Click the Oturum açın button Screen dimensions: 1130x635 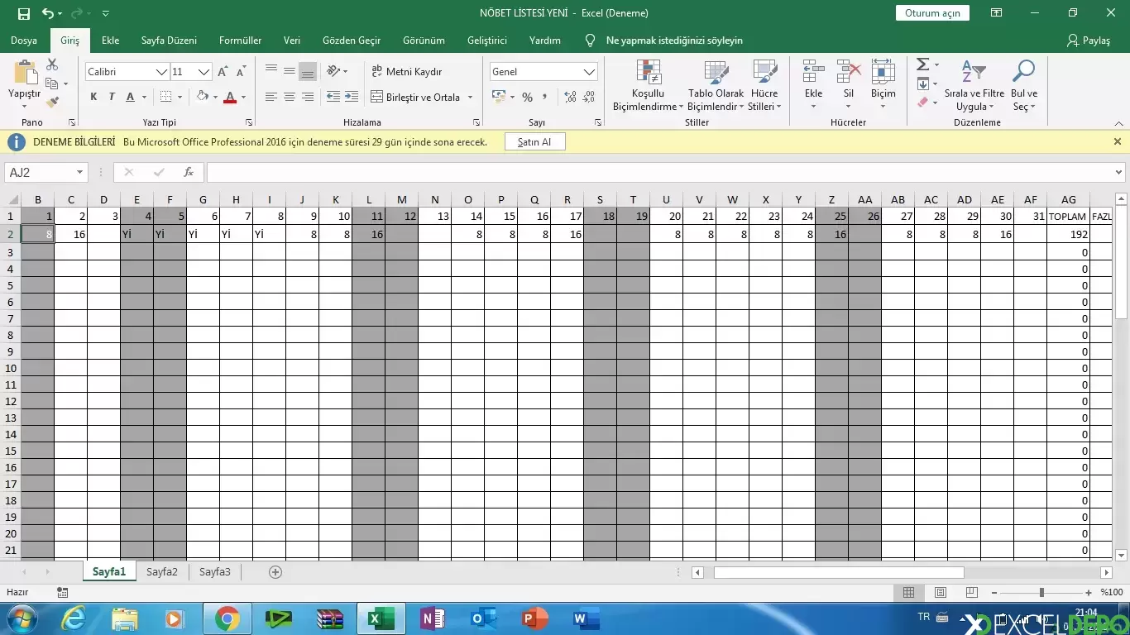932,13
